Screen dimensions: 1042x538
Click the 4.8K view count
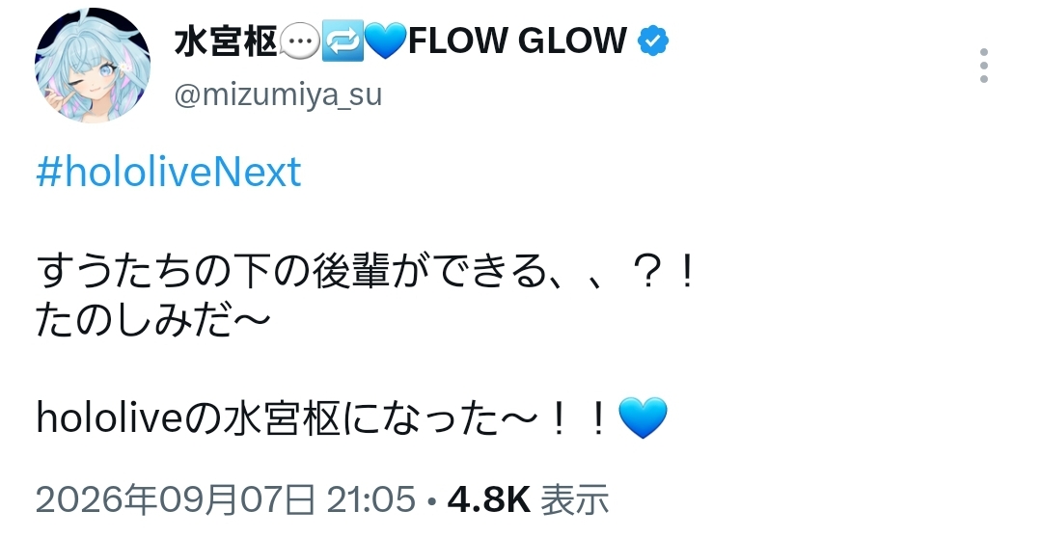489,499
